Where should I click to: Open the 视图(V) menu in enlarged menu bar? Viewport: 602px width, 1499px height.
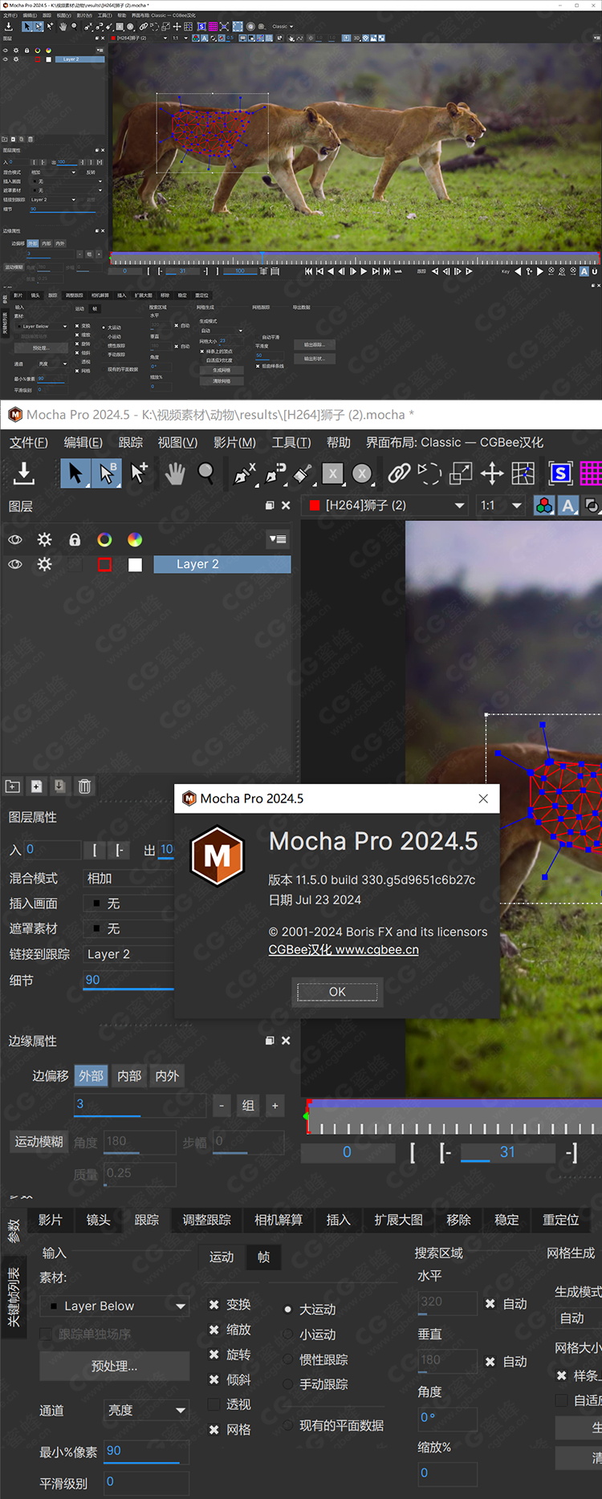(x=177, y=443)
